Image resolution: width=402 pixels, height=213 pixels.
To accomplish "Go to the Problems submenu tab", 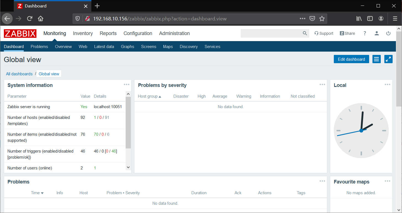I will 39,47.
